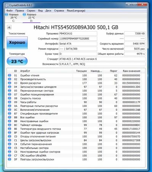Click the serial number field

[78, 38]
